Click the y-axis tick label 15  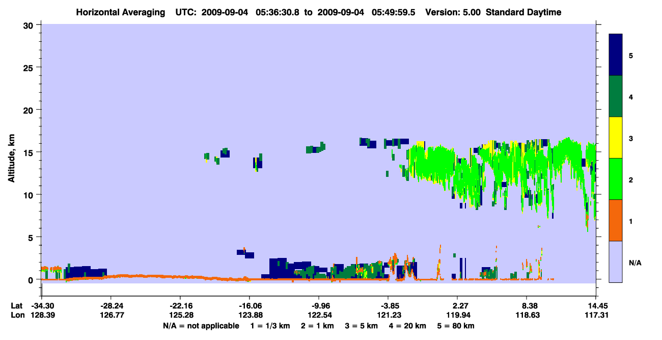(30, 152)
